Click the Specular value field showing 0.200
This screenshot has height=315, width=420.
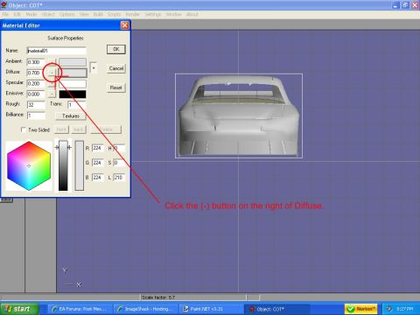click(36, 84)
